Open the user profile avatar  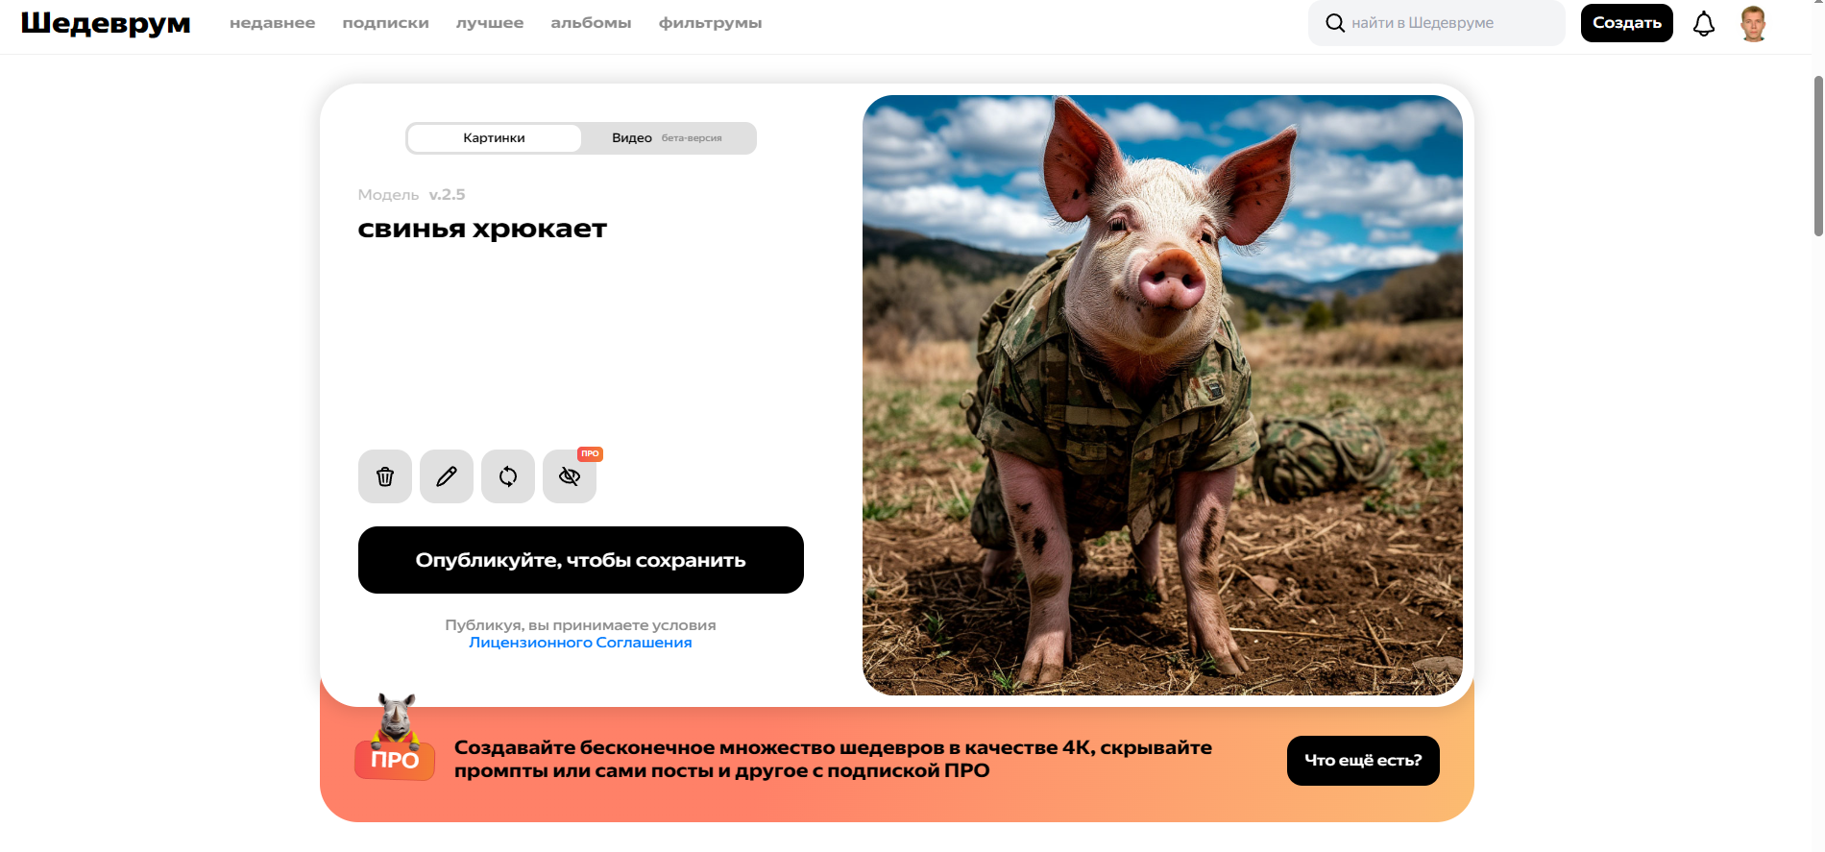point(1754,23)
